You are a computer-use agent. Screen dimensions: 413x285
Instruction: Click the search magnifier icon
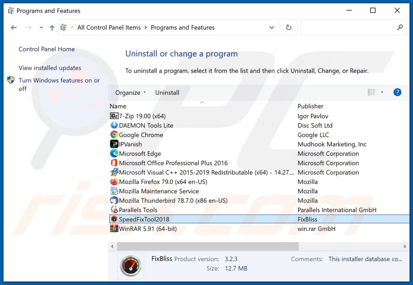click(400, 27)
